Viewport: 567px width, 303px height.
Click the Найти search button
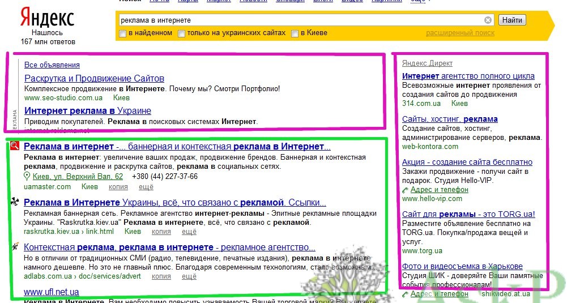[x=511, y=20]
